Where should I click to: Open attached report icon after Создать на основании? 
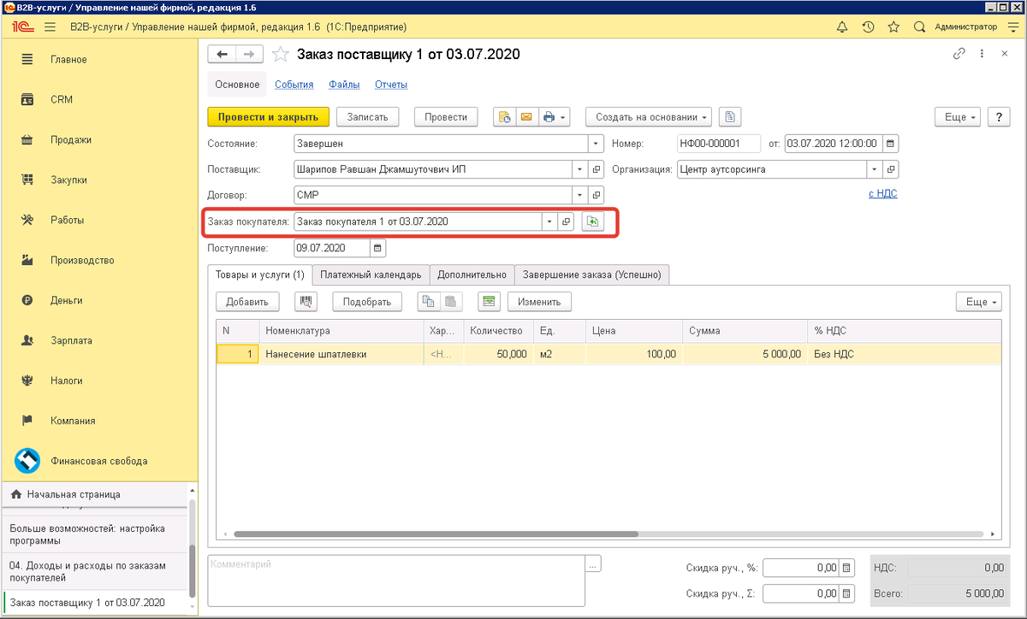tap(729, 117)
